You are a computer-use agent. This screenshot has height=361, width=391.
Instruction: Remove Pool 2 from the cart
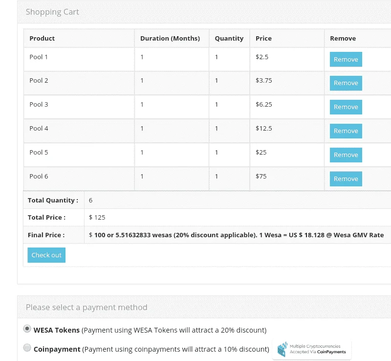click(x=346, y=83)
